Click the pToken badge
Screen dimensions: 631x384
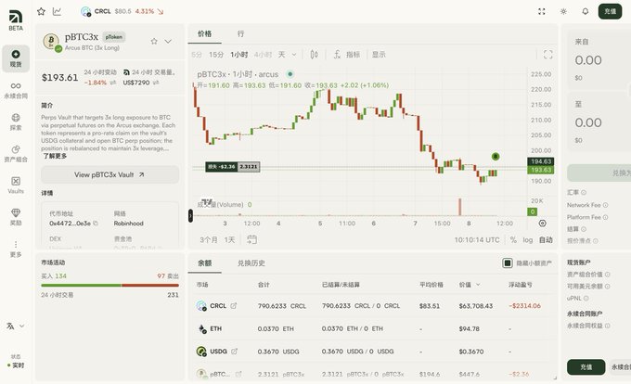point(113,37)
